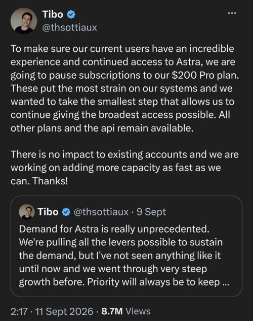Screen dimensions: 253x321
Task: Click the small avatar in quoted tweet
Action: pos(27,212)
